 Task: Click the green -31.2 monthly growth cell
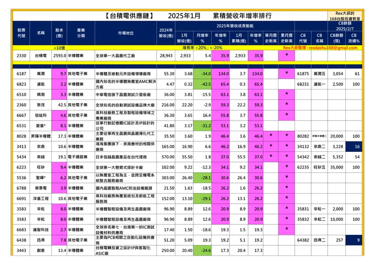(x=203, y=126)
